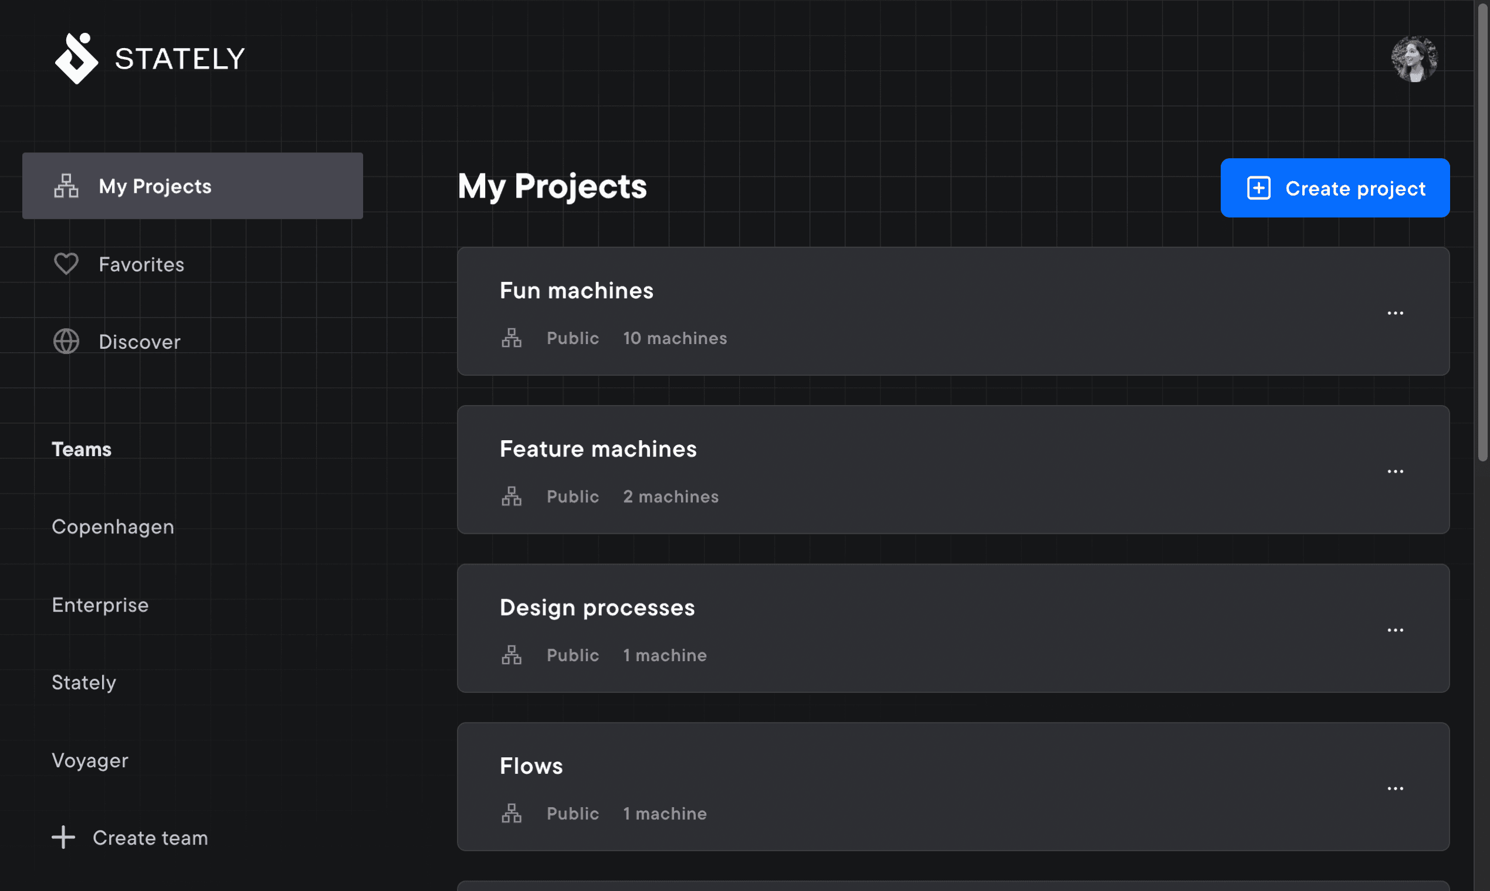Select the Voyager team
Screen dimensions: 1490x891
(90, 760)
